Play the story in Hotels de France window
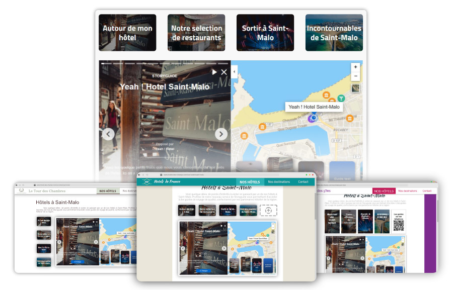The width and height of the screenshot is (453, 290). (221, 226)
